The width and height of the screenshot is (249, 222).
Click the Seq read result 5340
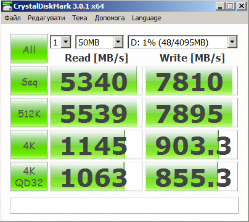pos(96,81)
